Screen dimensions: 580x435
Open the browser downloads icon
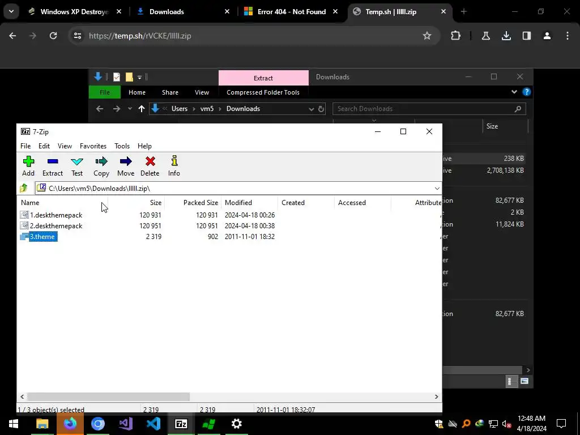click(506, 36)
